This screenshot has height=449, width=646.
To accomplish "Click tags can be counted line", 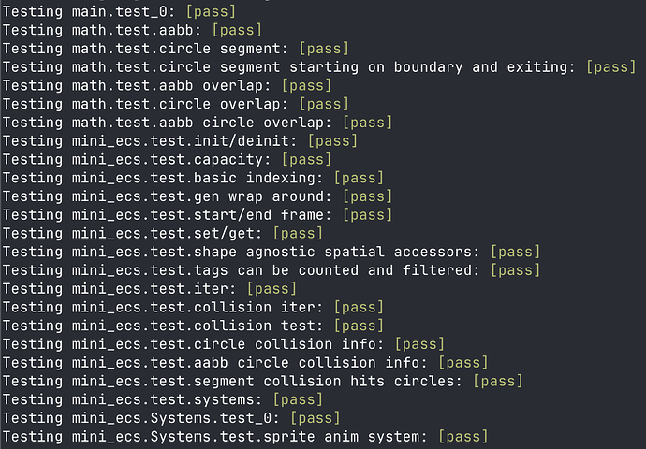I will pyautogui.click(x=272, y=270).
